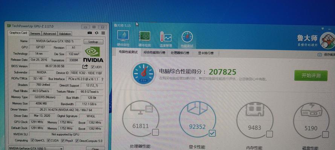Toggle the PhysX checkbox

pos(63,141)
